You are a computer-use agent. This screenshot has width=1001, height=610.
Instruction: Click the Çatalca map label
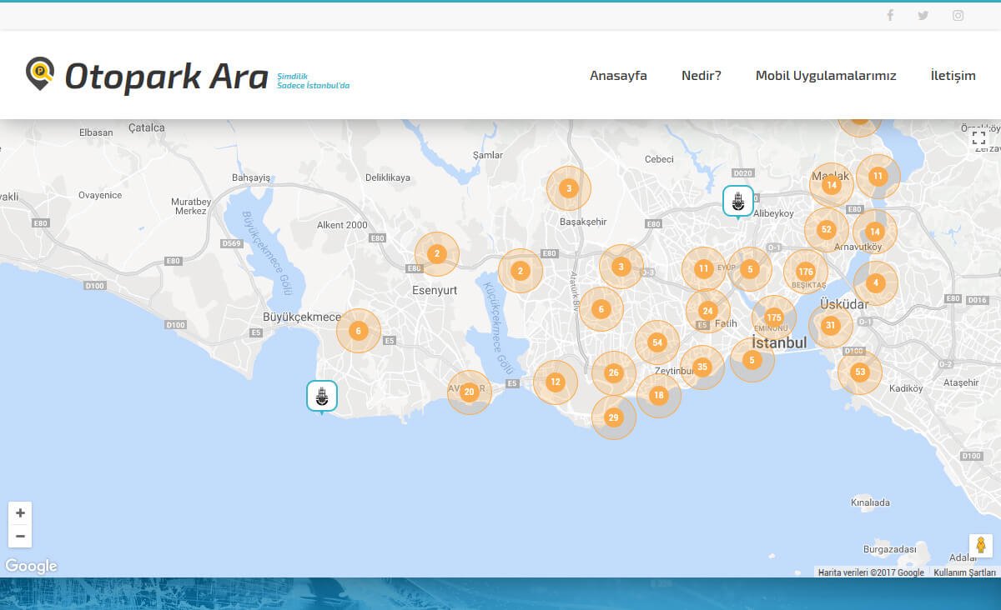147,127
